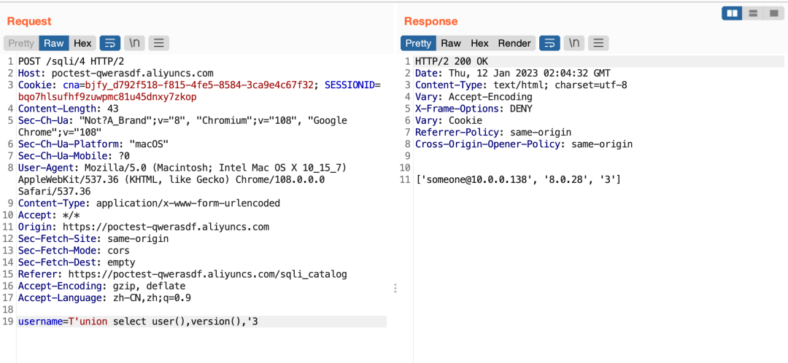Click the Vary: Cookie header line
788x363 pixels.
[x=448, y=120]
